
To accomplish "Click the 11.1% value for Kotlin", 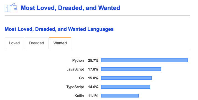I will pyautogui.click(x=93, y=96).
